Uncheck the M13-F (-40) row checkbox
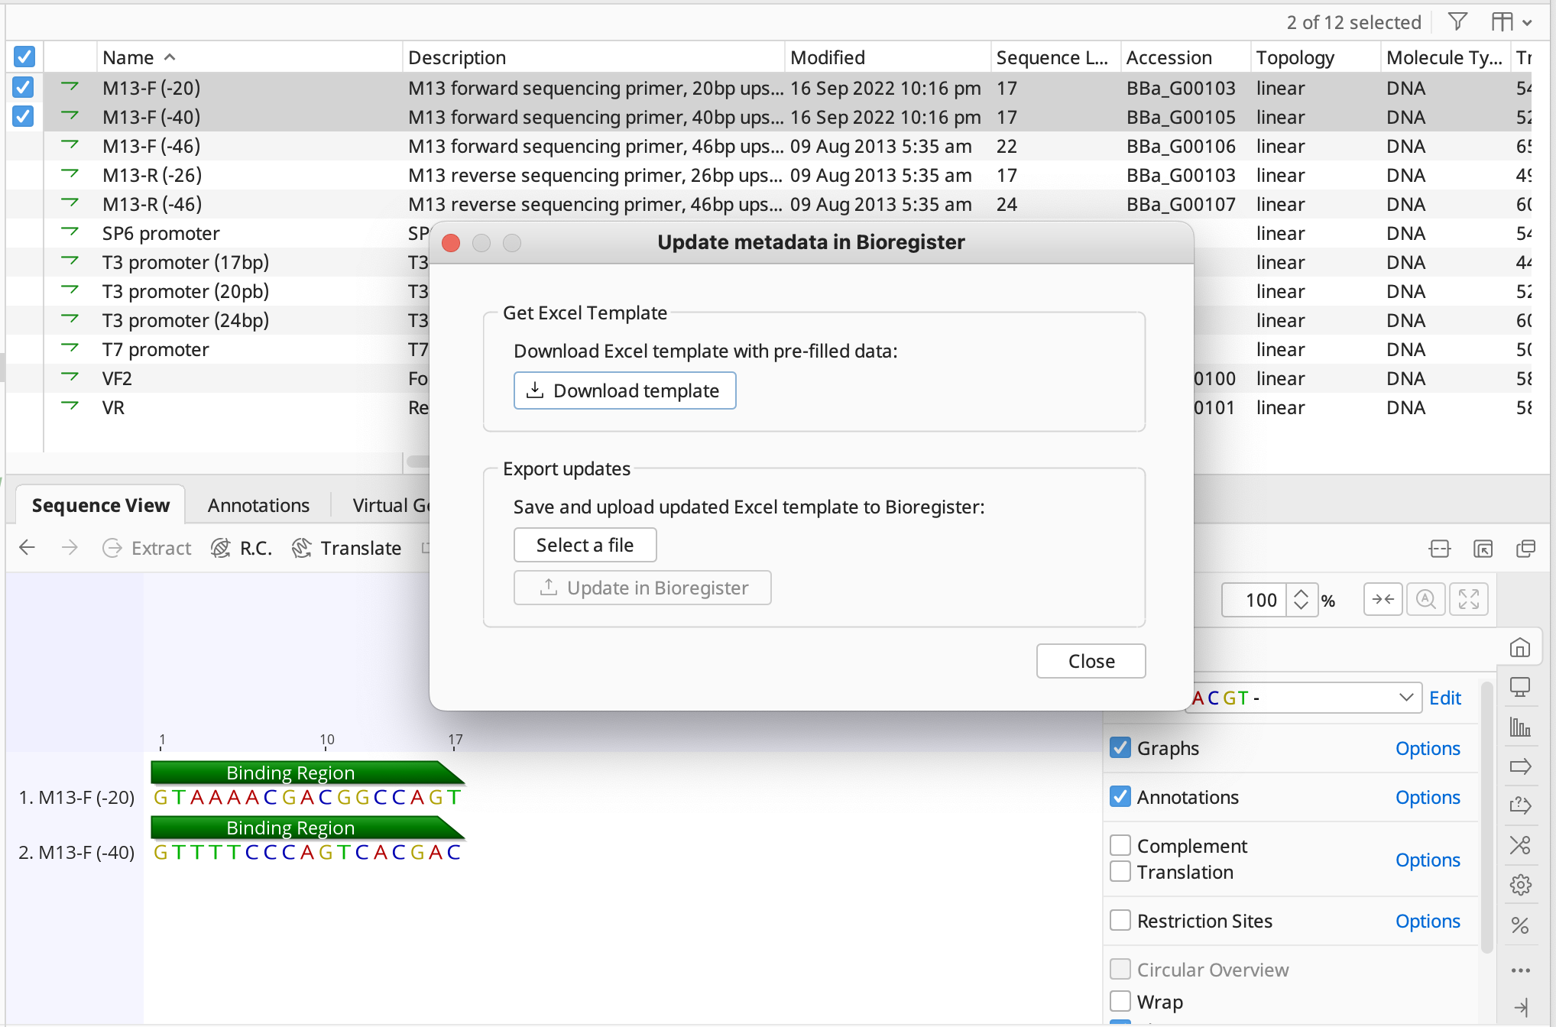This screenshot has width=1556, height=1027. click(x=23, y=116)
